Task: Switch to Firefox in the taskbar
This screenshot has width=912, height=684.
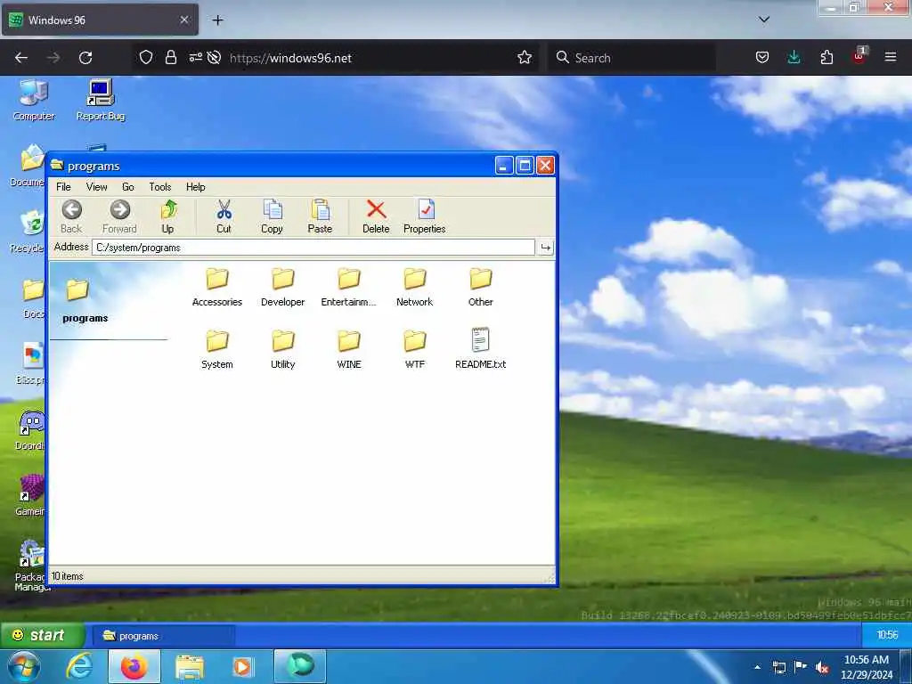Action: 134,666
